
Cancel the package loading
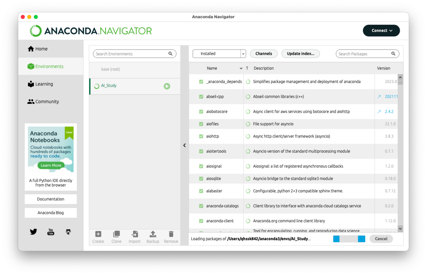tap(381, 239)
